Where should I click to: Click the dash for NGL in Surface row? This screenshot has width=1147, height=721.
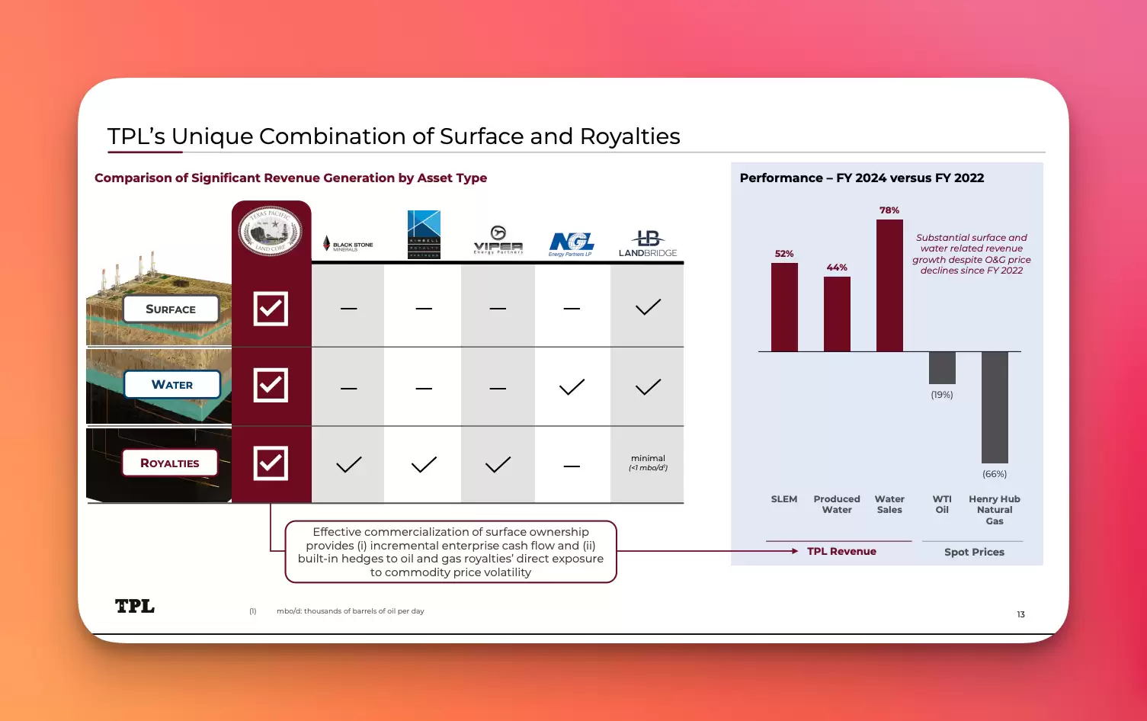tap(572, 309)
